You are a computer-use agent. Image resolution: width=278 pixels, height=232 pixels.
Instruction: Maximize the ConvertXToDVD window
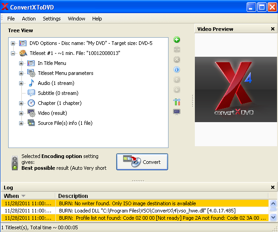coord(262,7)
